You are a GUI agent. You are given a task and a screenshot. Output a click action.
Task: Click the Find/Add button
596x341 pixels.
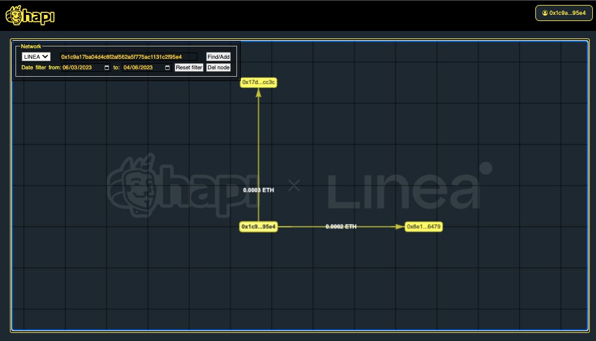click(218, 57)
